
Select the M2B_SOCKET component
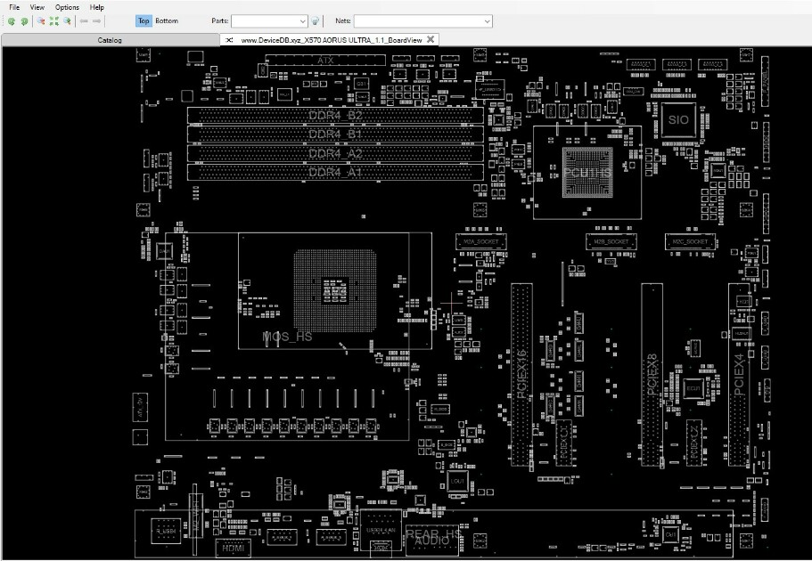pos(611,241)
